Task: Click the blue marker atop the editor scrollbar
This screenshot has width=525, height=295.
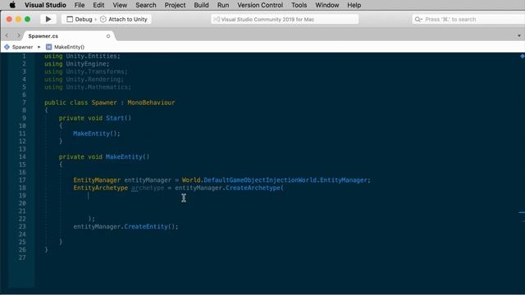Action: tap(522, 57)
